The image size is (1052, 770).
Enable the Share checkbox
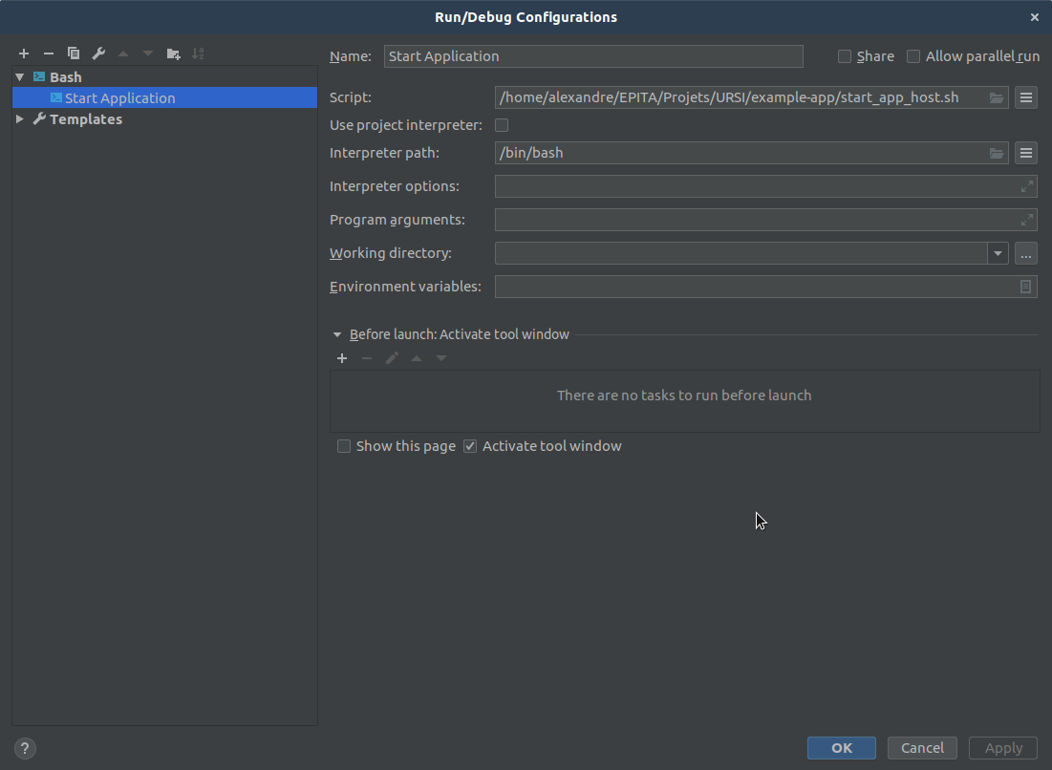[845, 56]
